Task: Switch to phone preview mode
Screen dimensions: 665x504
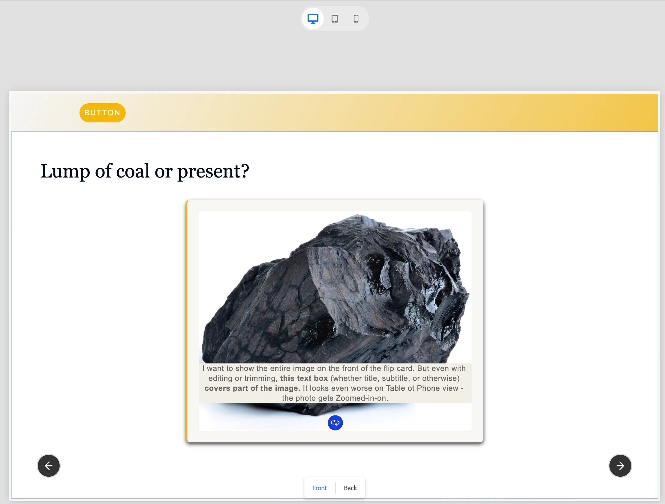Action: pyautogui.click(x=356, y=19)
